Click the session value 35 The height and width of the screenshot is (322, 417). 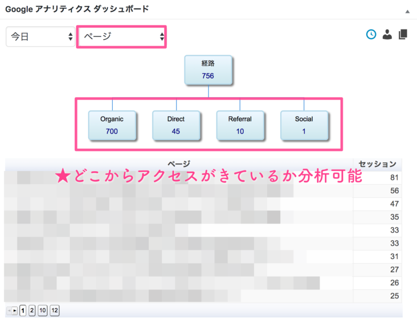click(395, 217)
